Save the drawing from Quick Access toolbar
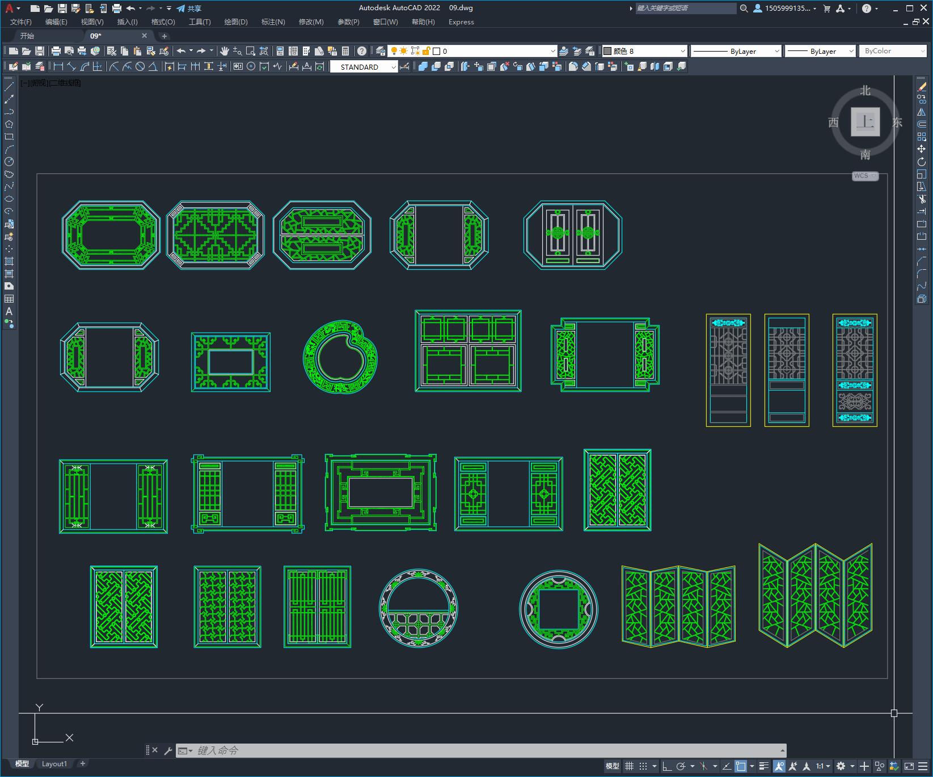The width and height of the screenshot is (933, 777). [62, 9]
